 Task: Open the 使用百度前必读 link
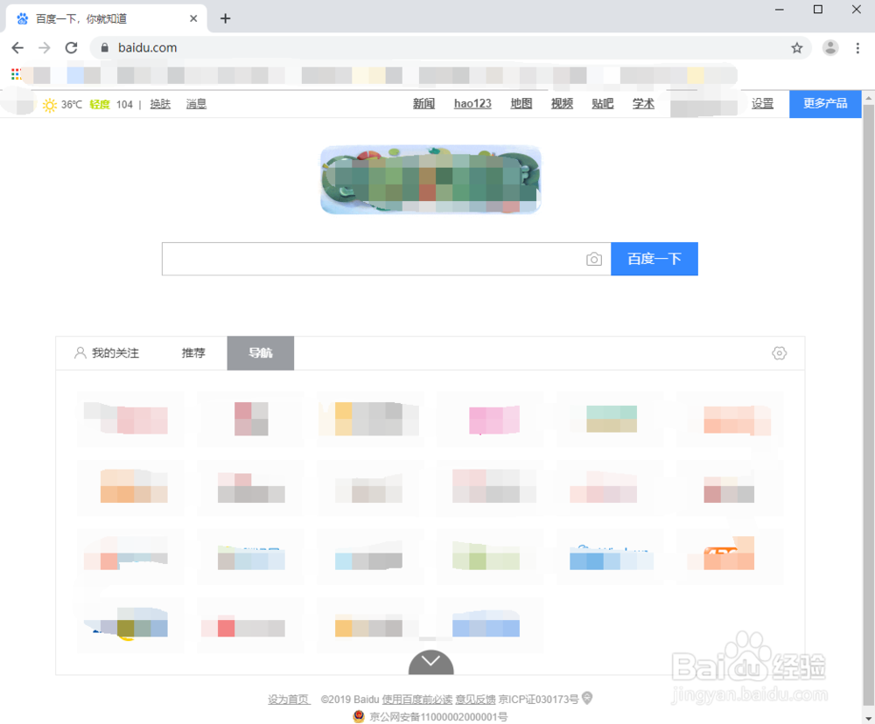(x=416, y=700)
